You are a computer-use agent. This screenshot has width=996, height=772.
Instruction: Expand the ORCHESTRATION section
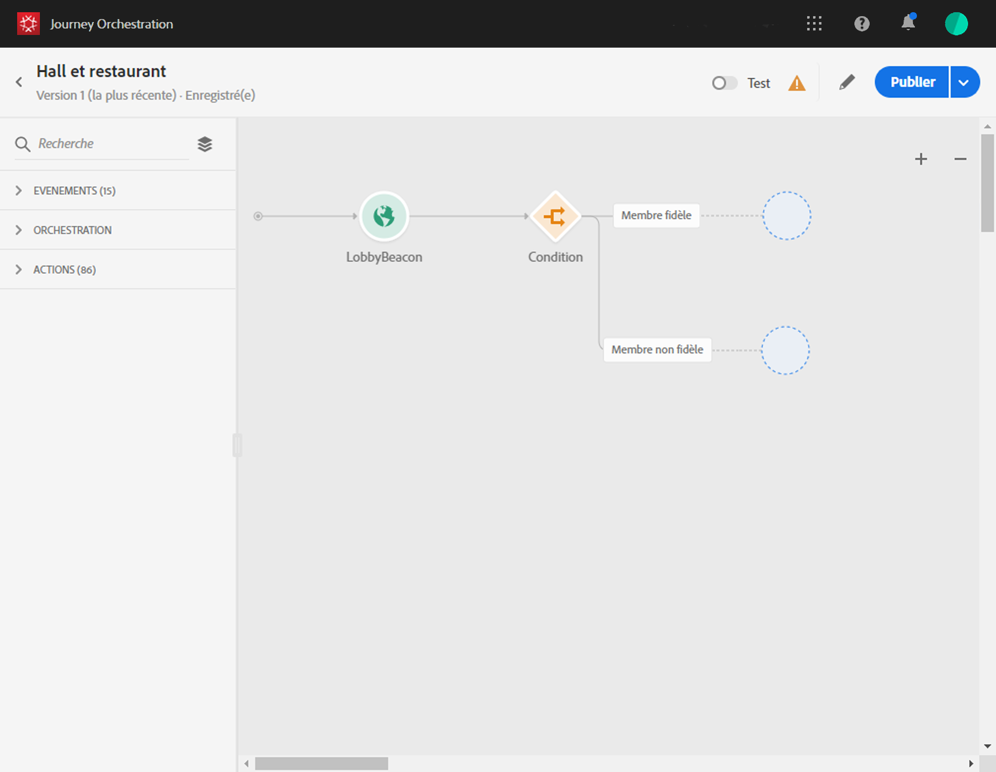point(72,230)
